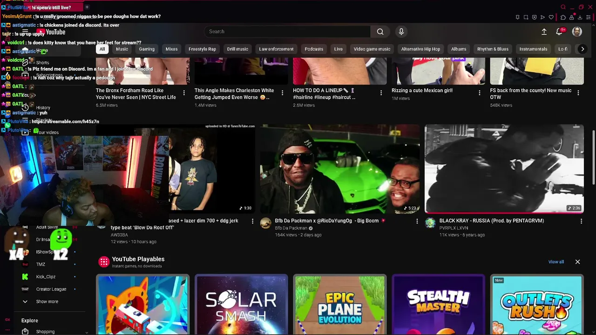The image size is (596, 335).
Task: Select the Gaming filter chip
Action: [147, 49]
